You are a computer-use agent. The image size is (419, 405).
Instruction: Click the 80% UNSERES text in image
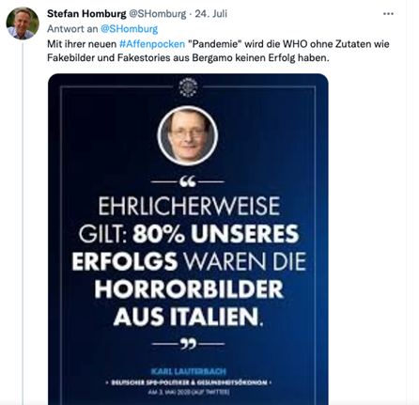(215, 234)
